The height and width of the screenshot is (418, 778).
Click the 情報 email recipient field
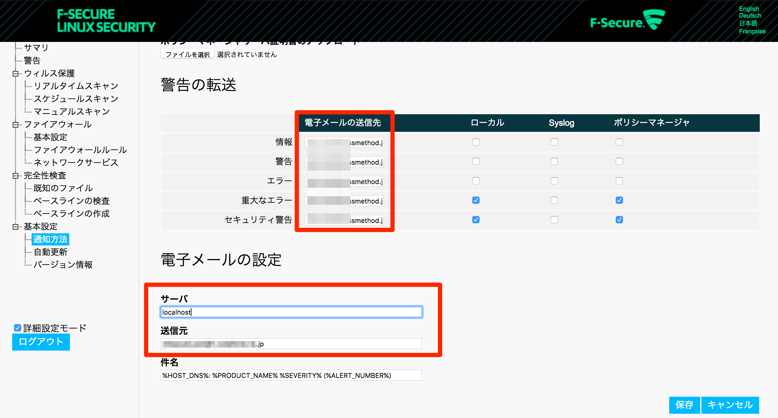coord(344,142)
